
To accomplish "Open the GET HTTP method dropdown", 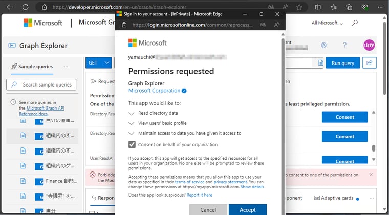I will (x=98, y=63).
